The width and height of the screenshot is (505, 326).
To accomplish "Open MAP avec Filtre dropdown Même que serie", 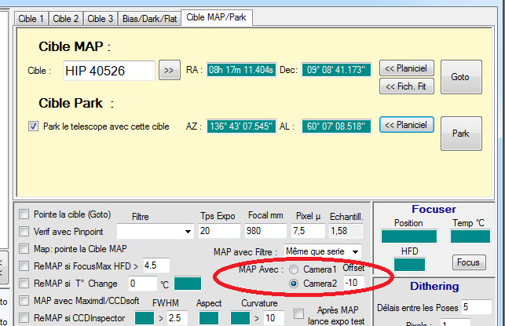I will pyautogui.click(x=322, y=251).
